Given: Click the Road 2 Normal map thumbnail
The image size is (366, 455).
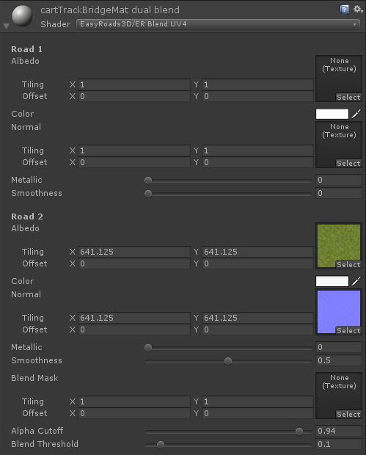Looking at the screenshot, I should (339, 312).
